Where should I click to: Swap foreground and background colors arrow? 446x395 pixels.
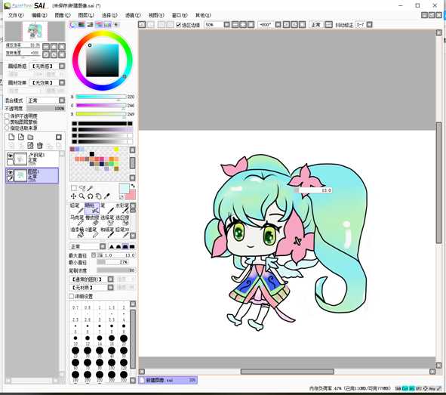tap(133, 186)
